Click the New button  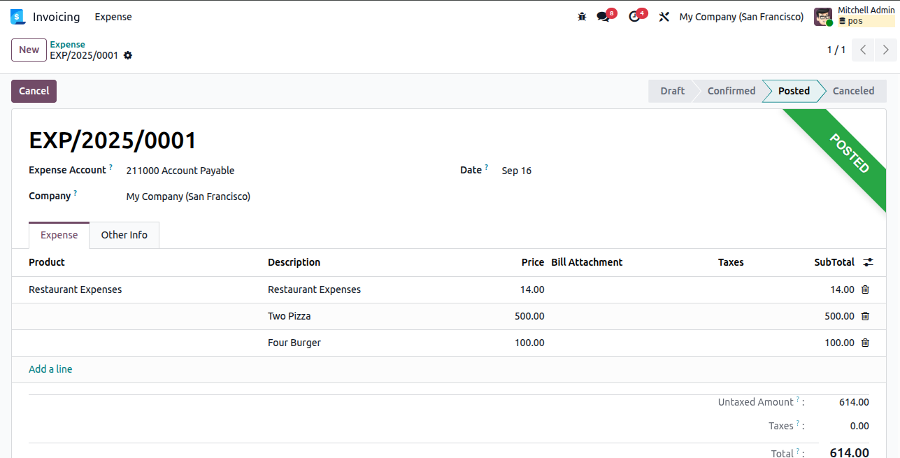(29, 50)
